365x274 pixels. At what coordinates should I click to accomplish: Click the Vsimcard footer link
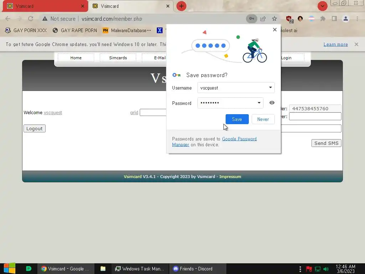pyautogui.click(x=133, y=177)
